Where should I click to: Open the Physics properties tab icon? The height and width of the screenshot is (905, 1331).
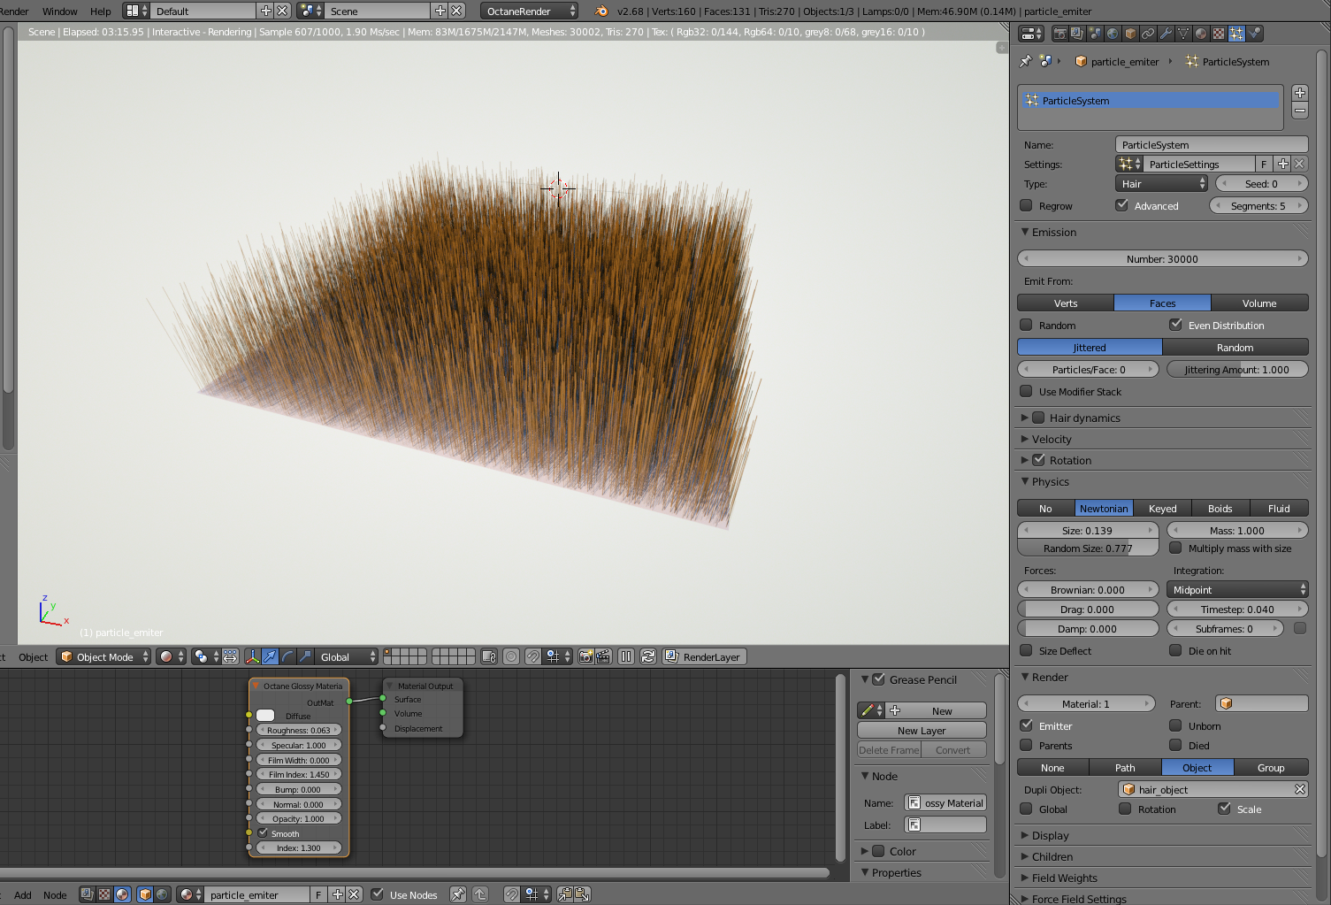(x=1254, y=34)
